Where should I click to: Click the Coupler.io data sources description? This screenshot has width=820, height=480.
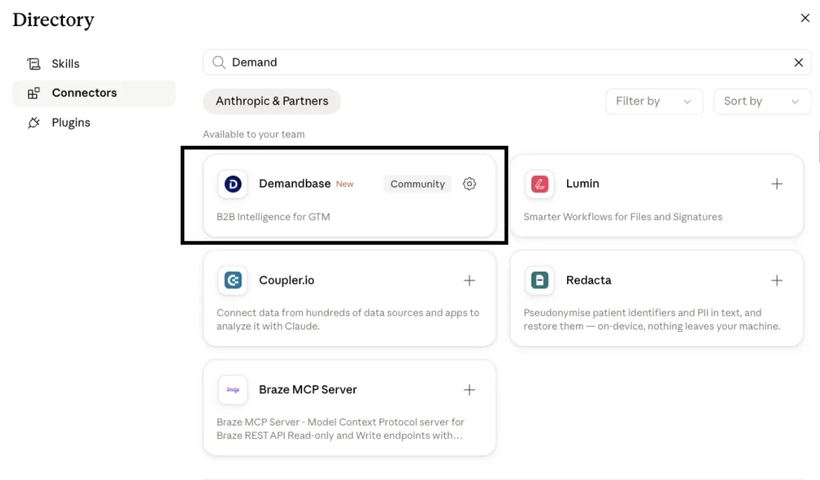point(348,319)
